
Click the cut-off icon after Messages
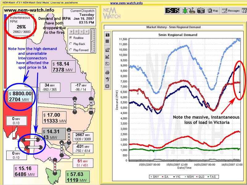click(244, 11)
